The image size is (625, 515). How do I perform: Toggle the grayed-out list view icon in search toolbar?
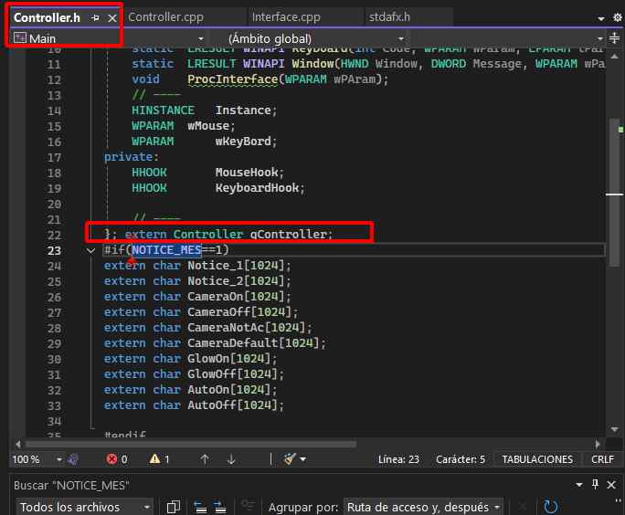point(248,506)
